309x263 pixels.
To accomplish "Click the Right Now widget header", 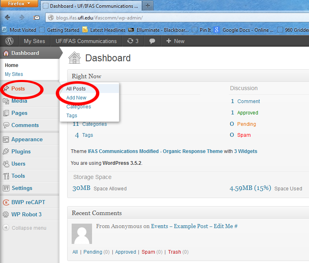I will [x=188, y=76].
